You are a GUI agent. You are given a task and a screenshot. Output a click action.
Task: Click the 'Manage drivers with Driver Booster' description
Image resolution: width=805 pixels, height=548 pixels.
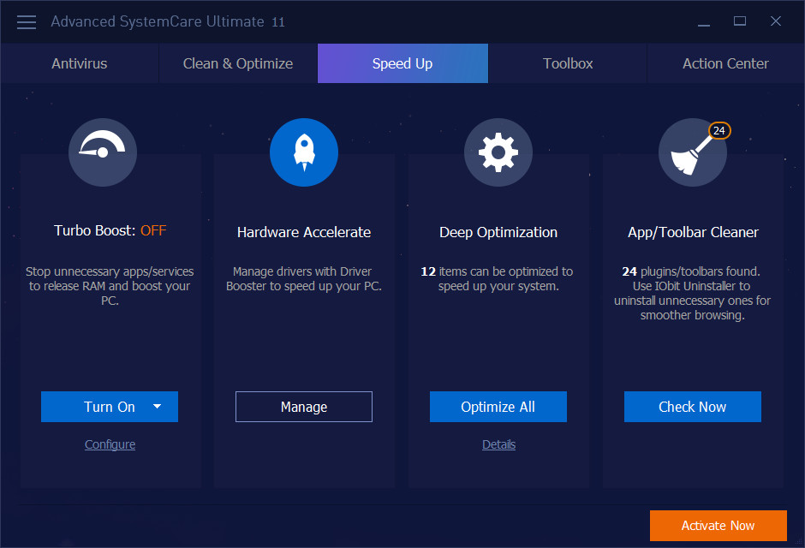pos(304,278)
